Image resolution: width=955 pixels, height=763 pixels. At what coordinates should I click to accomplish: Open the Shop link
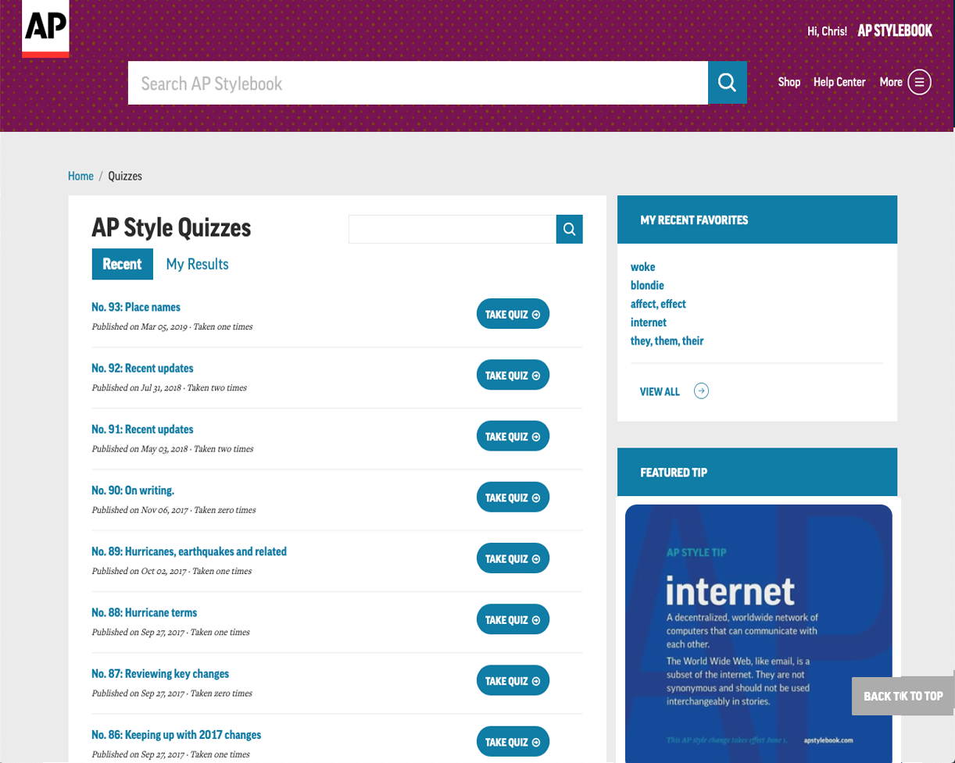click(789, 82)
